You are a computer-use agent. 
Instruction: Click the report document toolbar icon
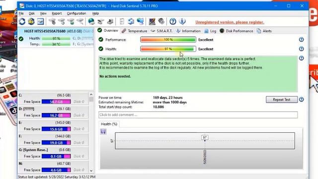(x=122, y=21)
